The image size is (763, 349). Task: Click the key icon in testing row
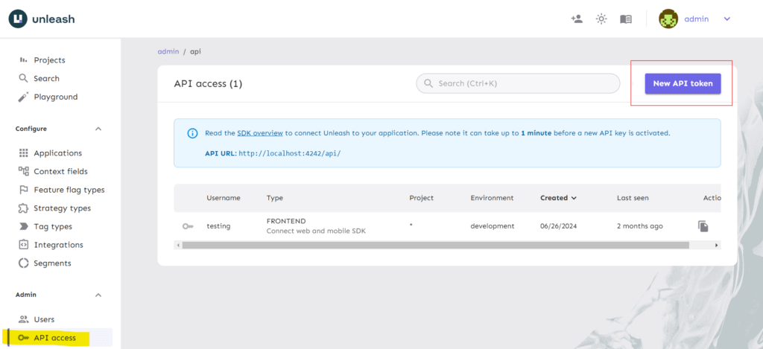click(188, 226)
